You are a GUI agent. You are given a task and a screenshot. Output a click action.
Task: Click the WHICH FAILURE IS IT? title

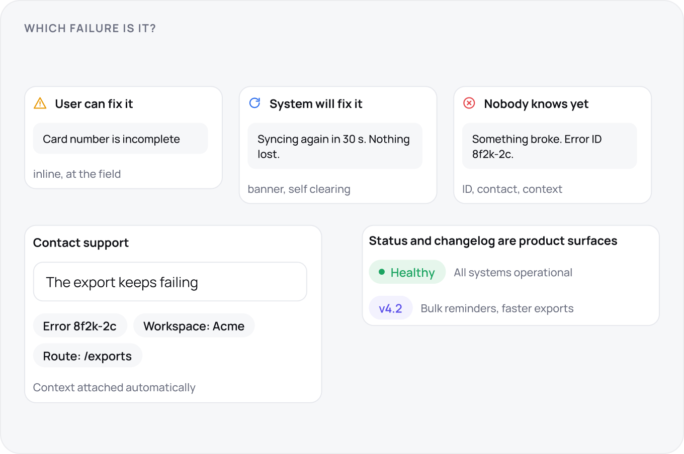(90, 28)
